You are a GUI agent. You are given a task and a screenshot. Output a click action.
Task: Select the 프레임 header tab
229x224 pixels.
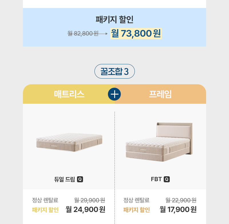pyautogui.click(x=160, y=94)
